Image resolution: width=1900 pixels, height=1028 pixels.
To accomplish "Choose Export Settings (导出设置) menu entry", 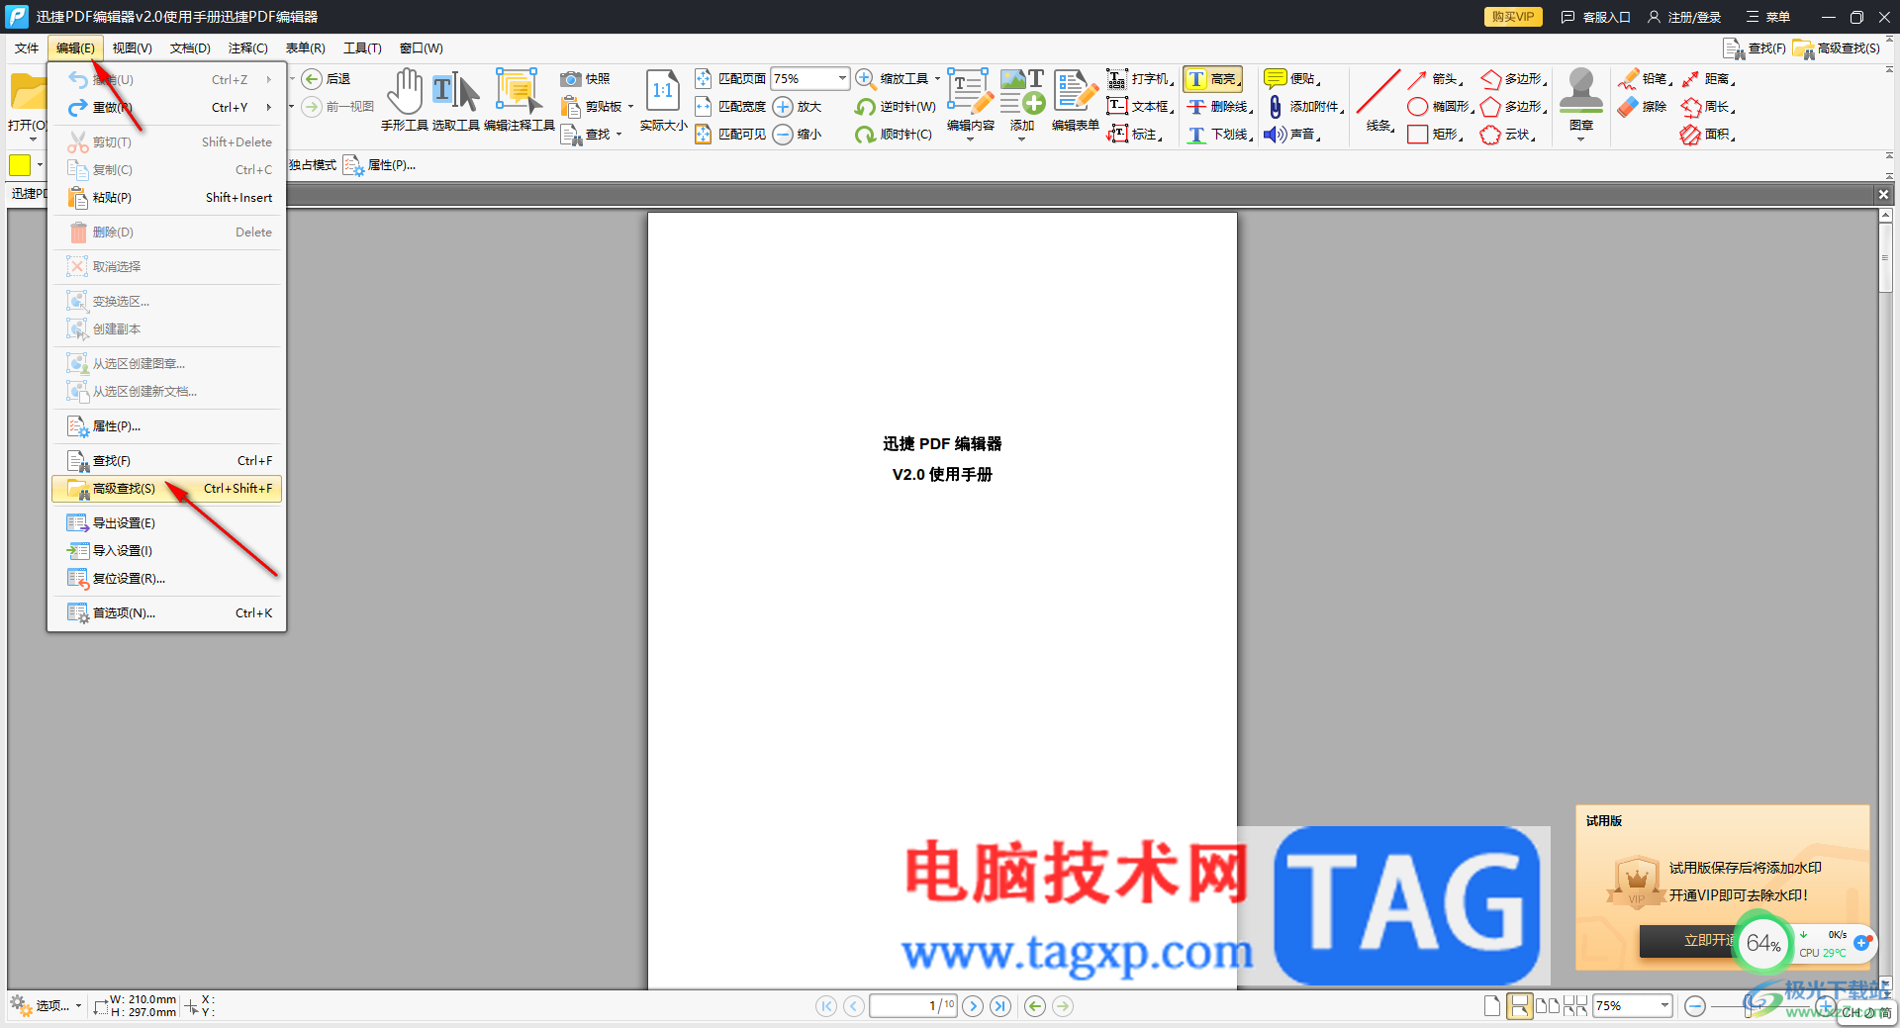I will point(166,523).
